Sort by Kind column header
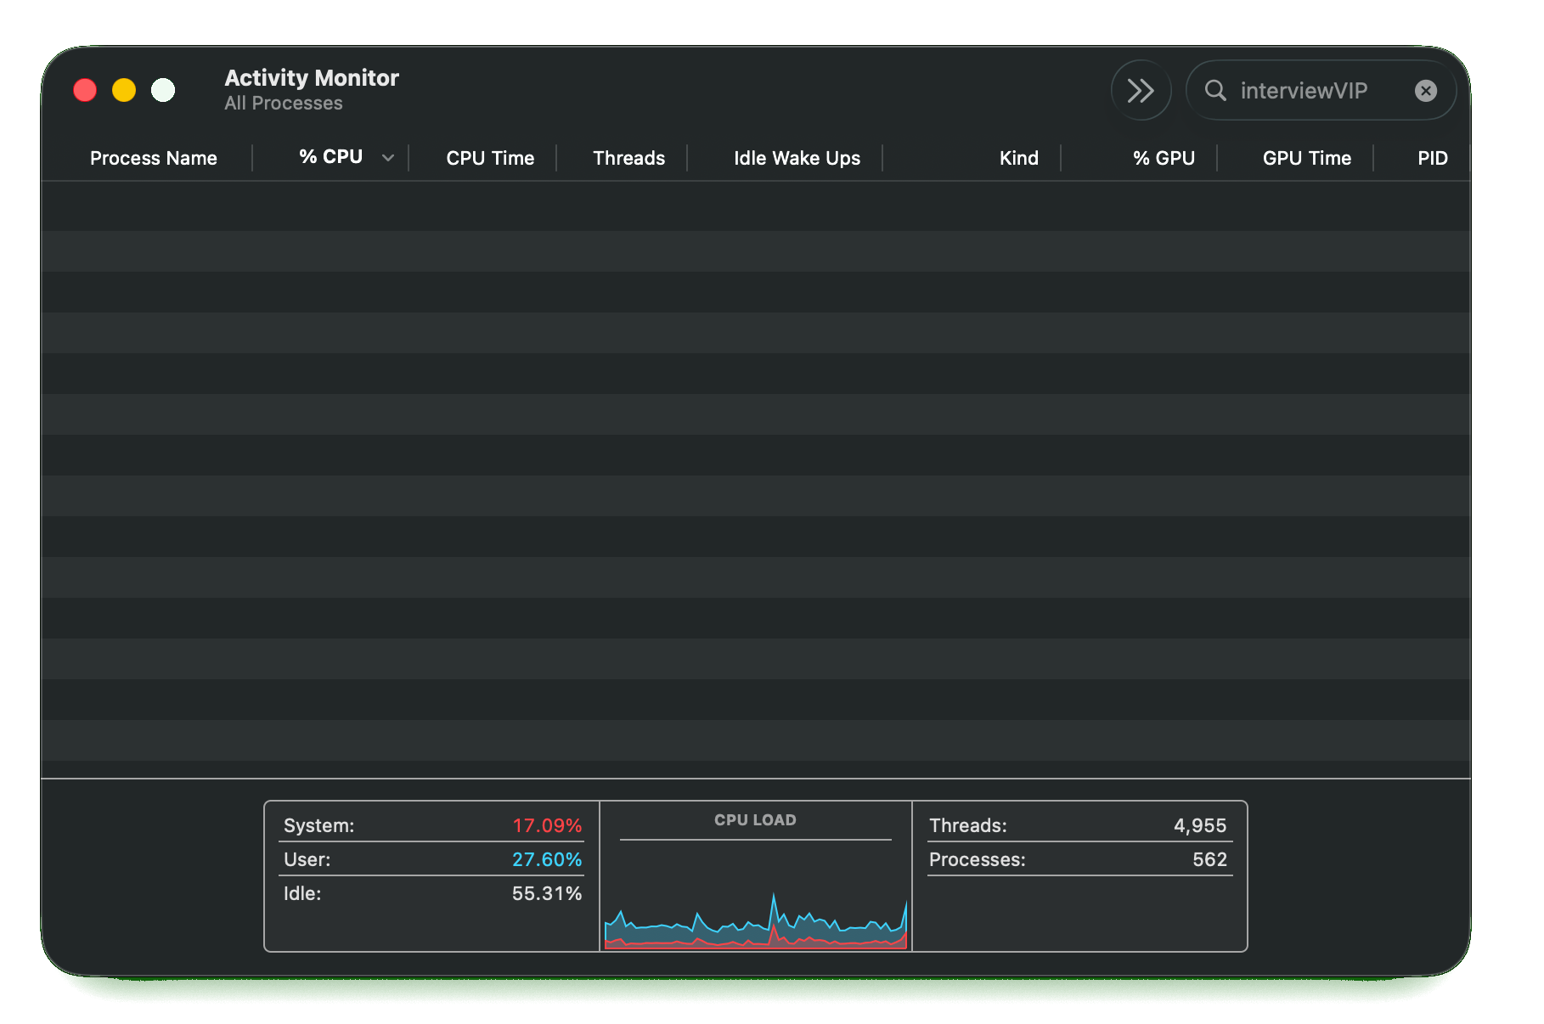Viewport: 1544px width, 1024px height. 1018,158
